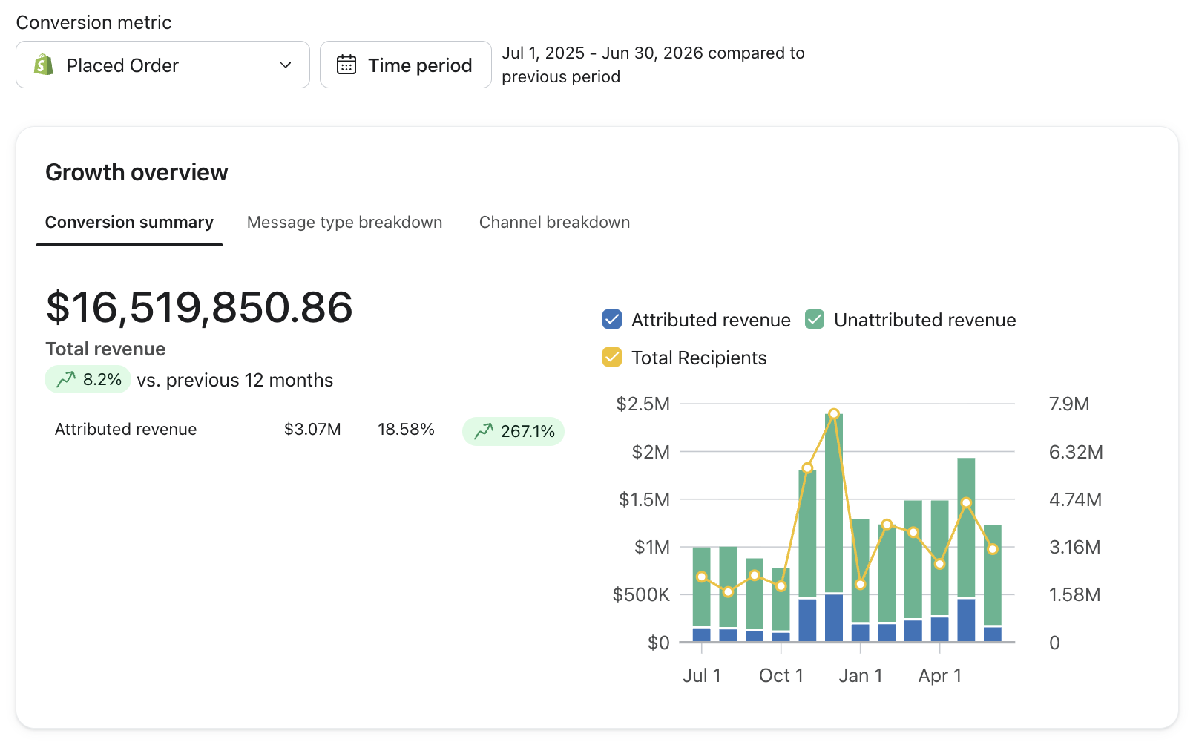This screenshot has height=745, width=1196.
Task: Click the highest recipients point on the line
Action: (x=834, y=414)
